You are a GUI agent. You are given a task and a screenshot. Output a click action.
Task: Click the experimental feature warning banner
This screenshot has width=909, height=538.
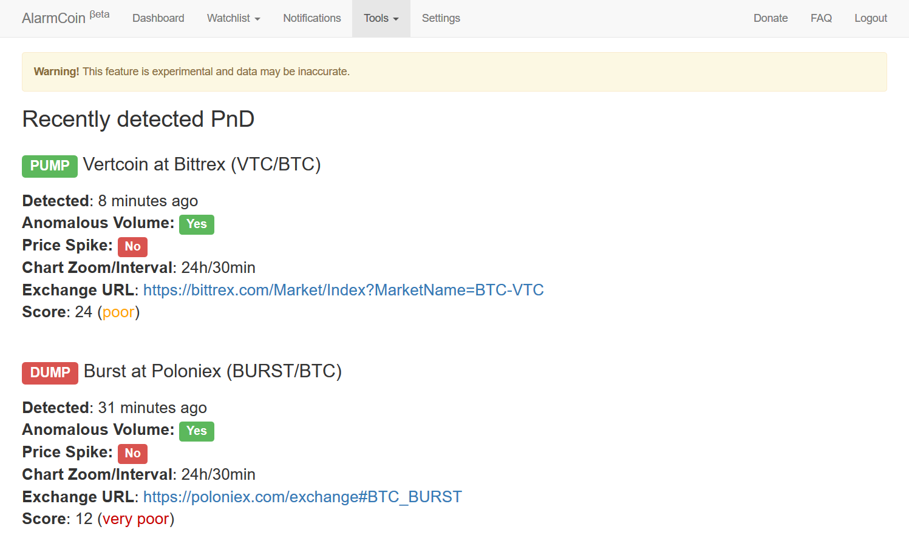tap(454, 72)
